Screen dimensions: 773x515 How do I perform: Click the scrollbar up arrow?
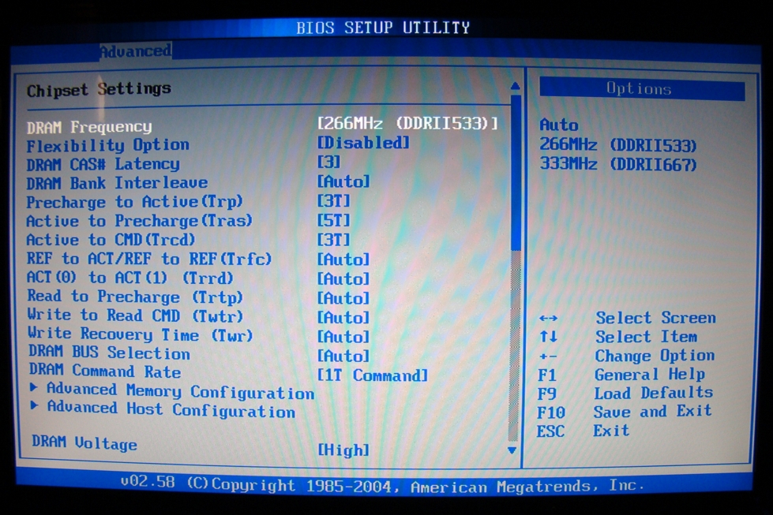(515, 86)
